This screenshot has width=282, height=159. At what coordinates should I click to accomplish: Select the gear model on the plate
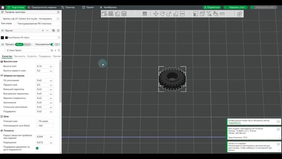click(x=172, y=79)
